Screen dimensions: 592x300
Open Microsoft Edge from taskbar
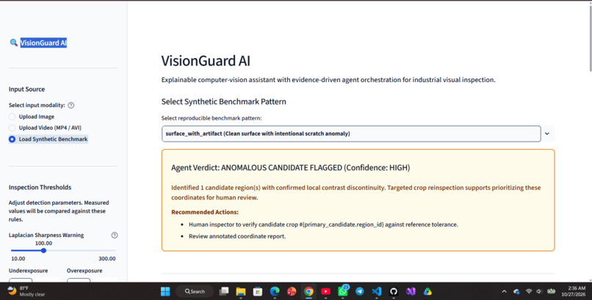pos(275,291)
